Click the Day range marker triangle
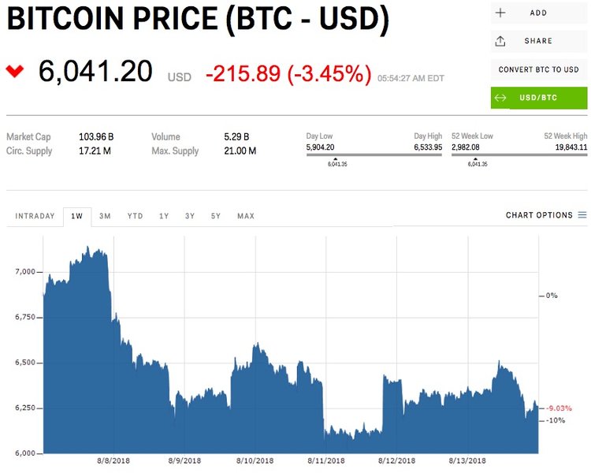 (x=336, y=159)
